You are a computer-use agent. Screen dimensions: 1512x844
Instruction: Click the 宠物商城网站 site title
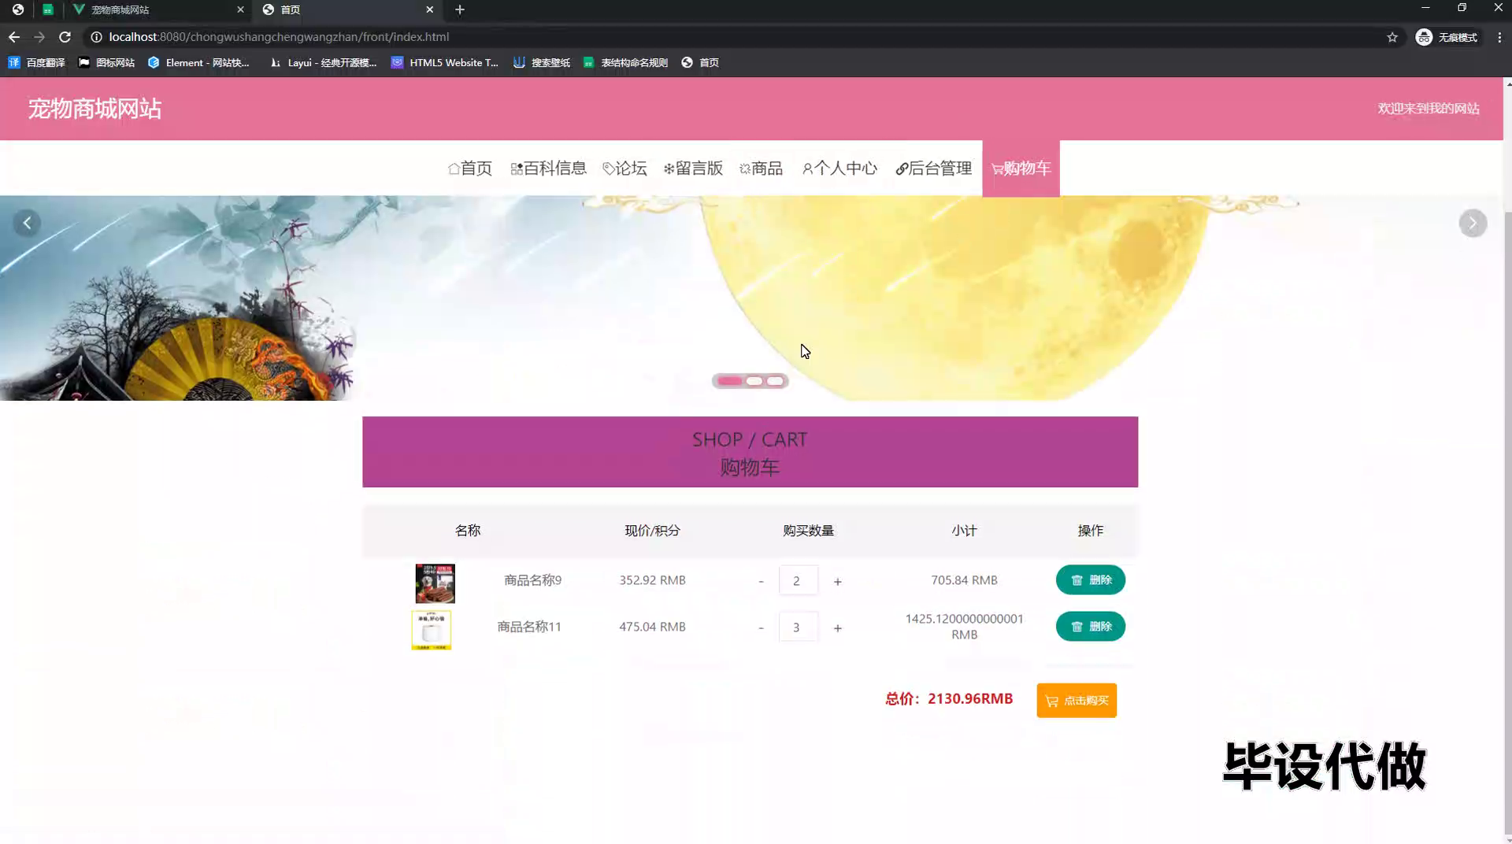(94, 109)
